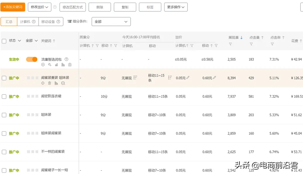Click 复制 button

click(125, 7)
